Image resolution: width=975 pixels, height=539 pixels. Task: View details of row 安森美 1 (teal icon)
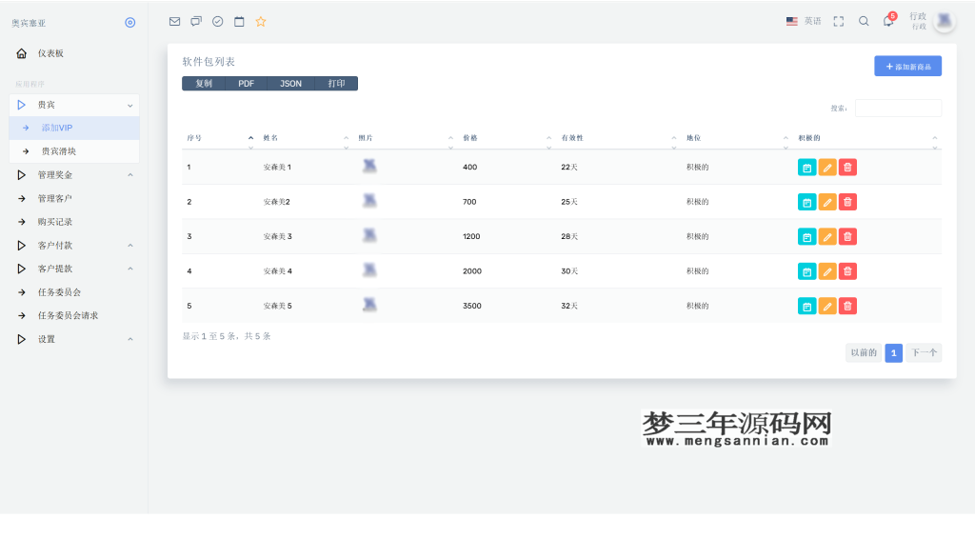[806, 168]
